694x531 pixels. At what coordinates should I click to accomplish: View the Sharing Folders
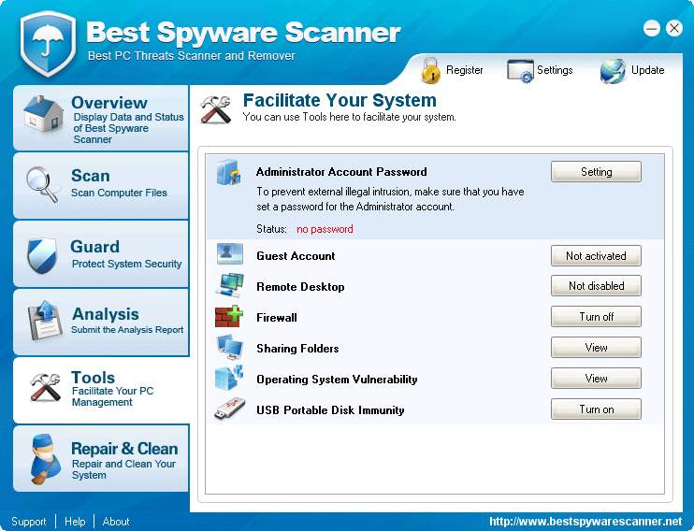596,348
